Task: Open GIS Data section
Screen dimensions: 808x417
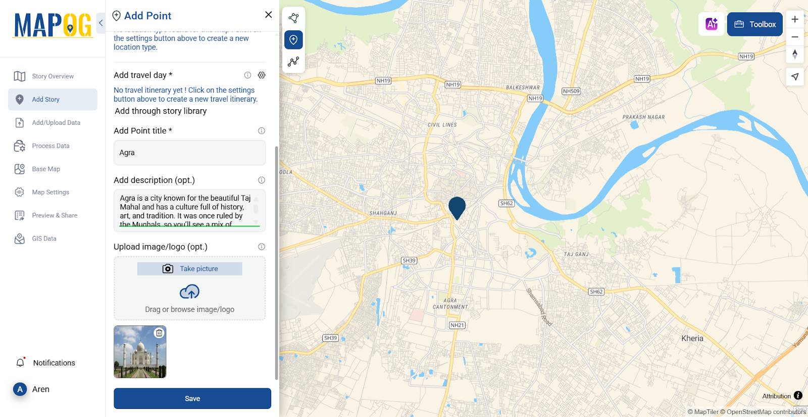Action: point(53,239)
